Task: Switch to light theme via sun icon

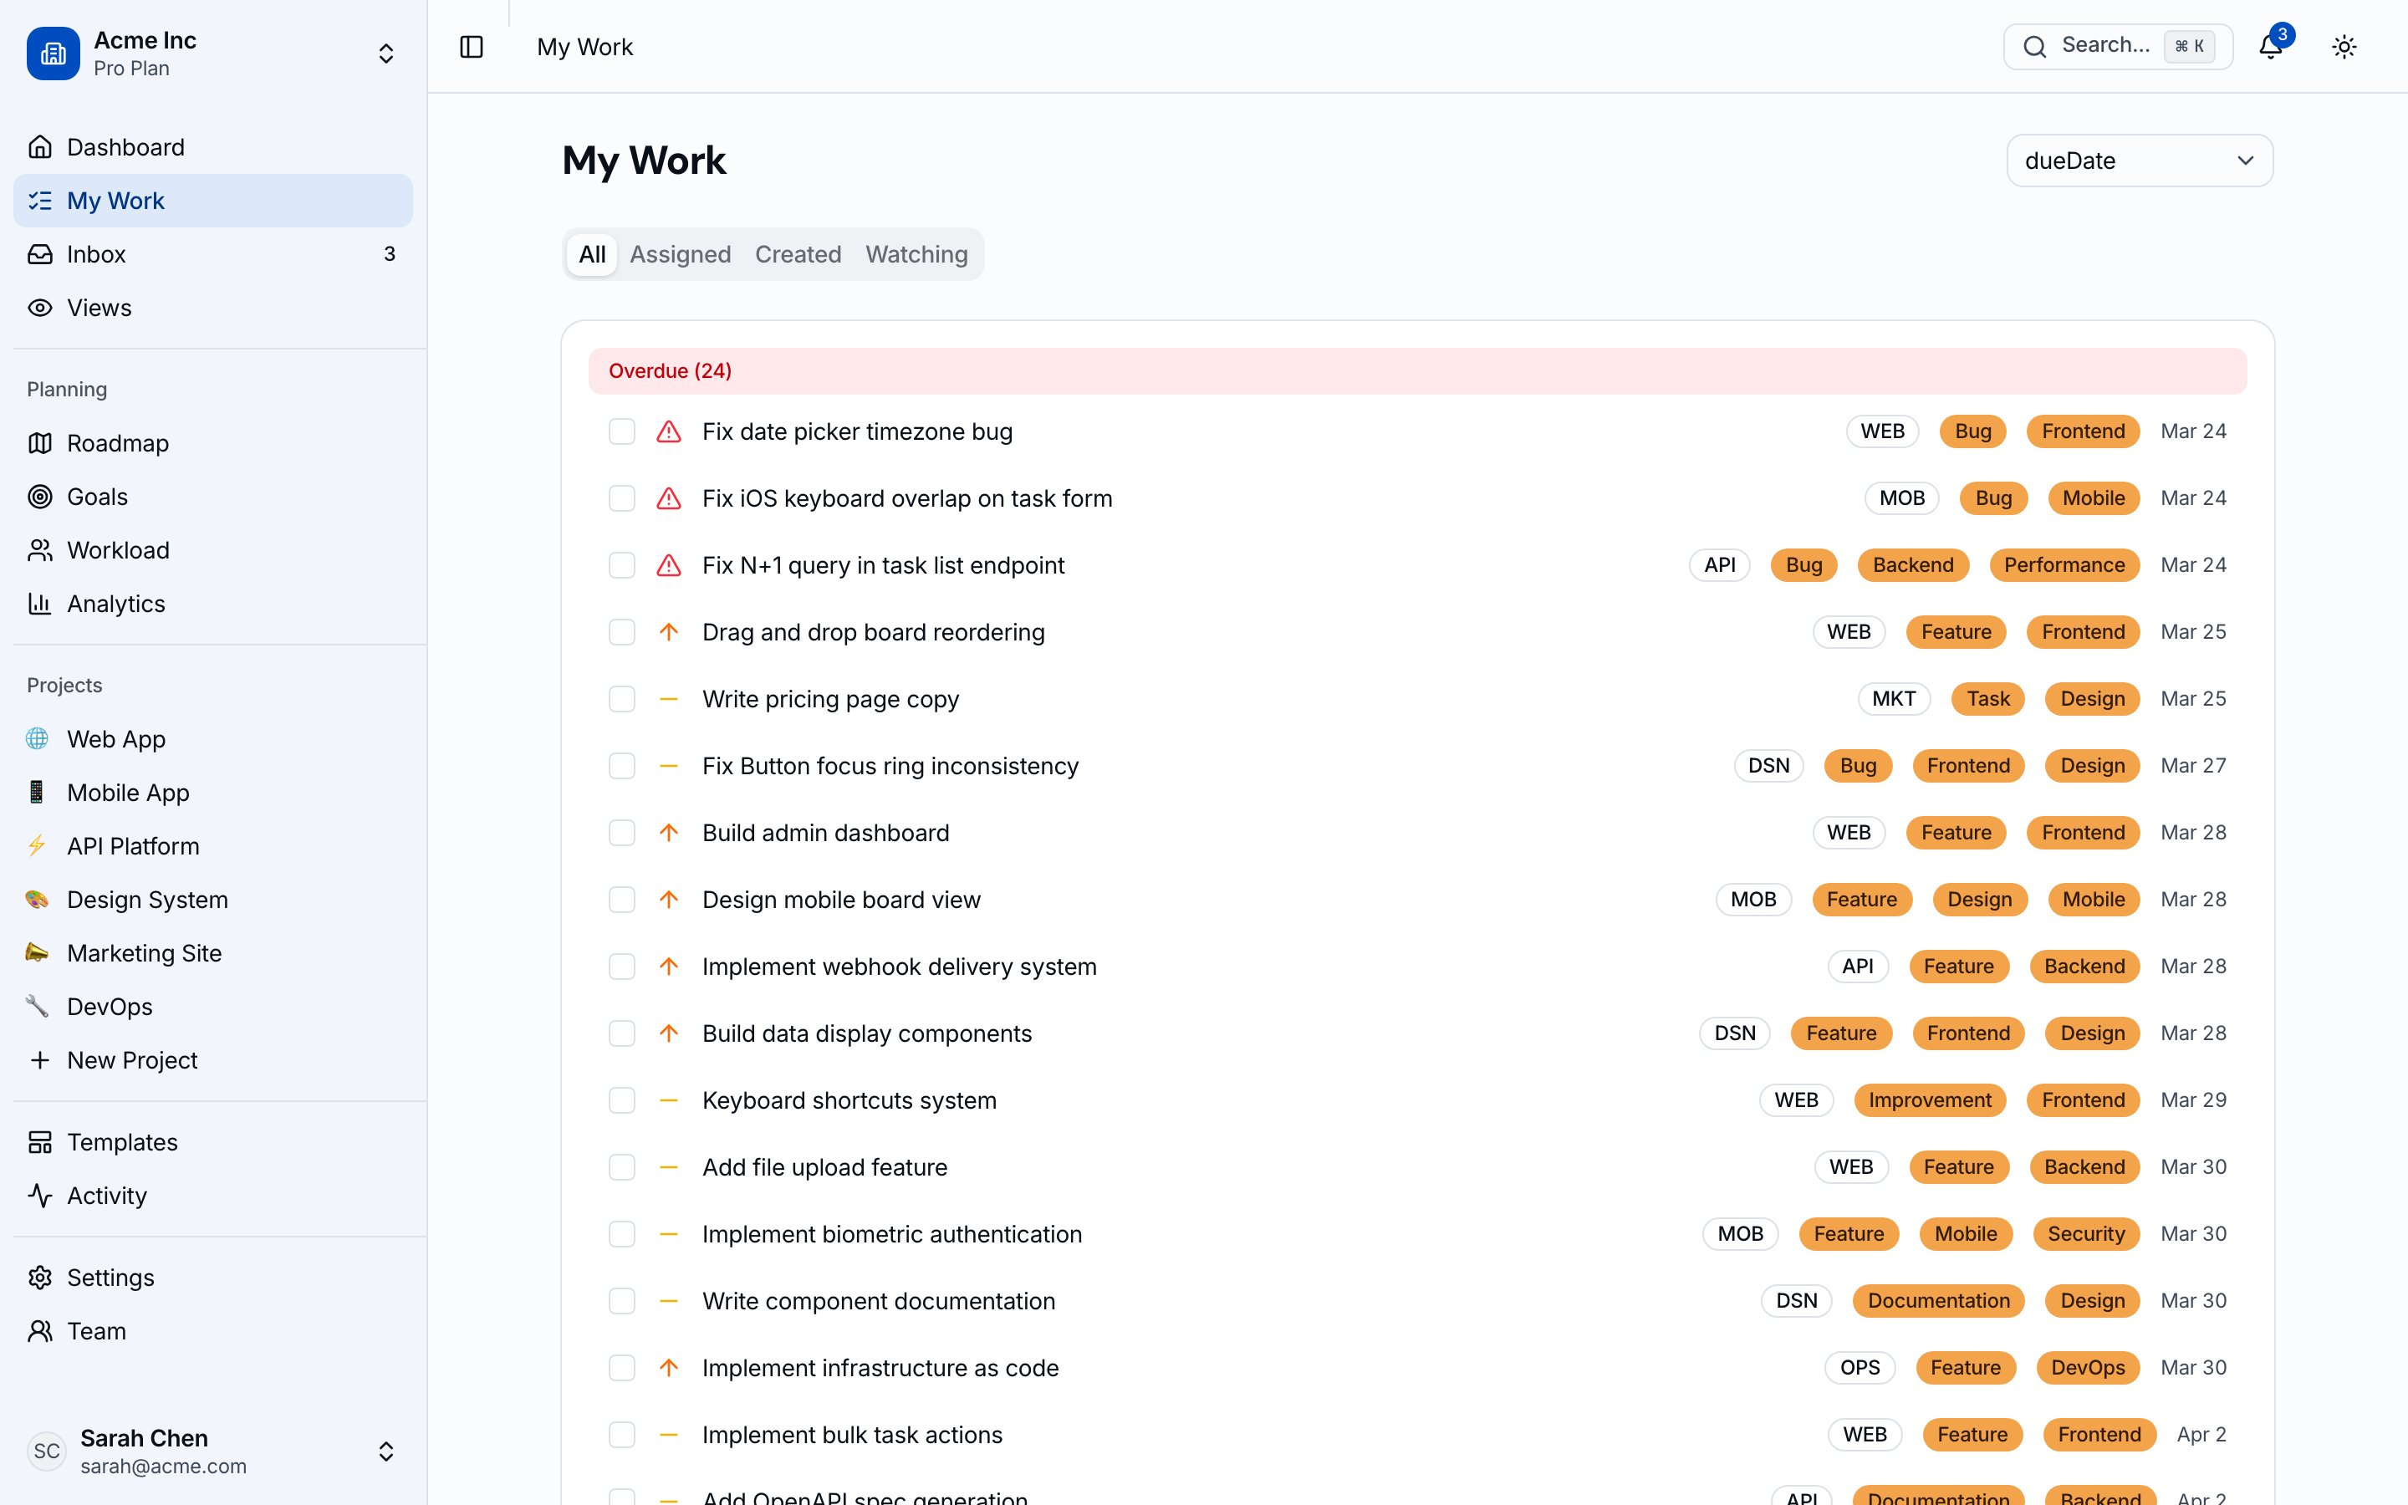Action: point(2344,46)
